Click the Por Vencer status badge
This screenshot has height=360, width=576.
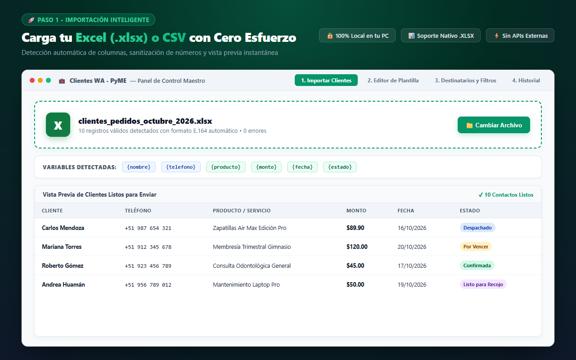tap(476, 247)
